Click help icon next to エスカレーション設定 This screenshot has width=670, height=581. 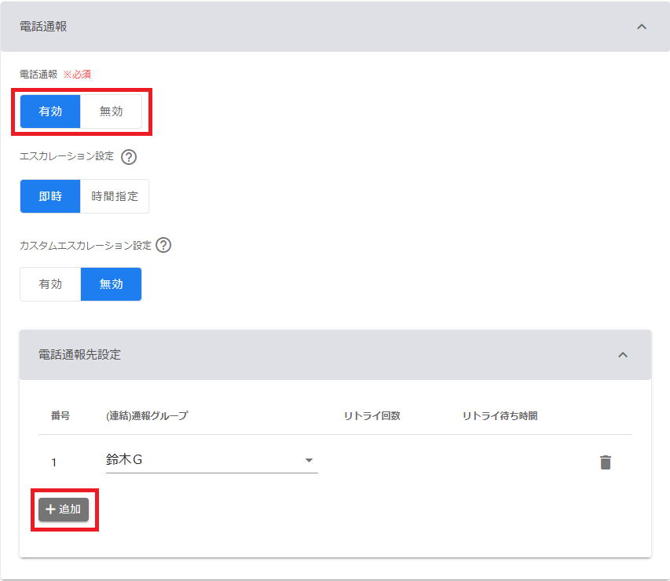click(130, 156)
